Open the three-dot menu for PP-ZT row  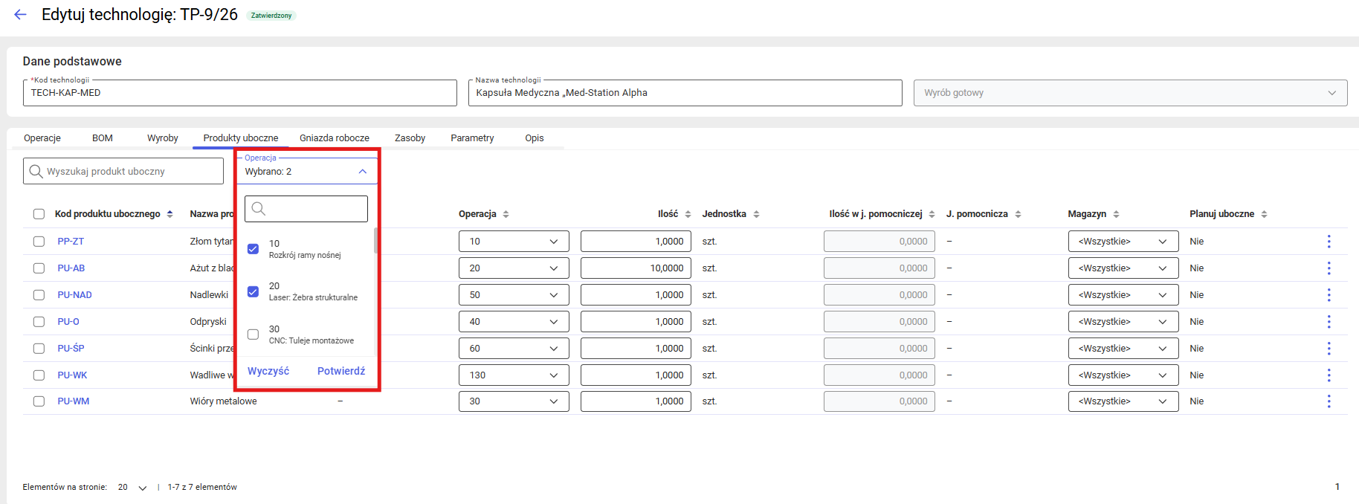[x=1329, y=242]
